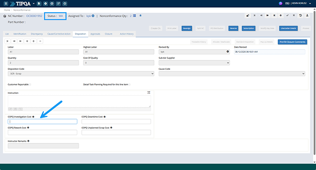Screen dimensions: 316x170
Task: Click the info icon beside COPQ Unplanned Scrap Cost
Action: [111, 128]
